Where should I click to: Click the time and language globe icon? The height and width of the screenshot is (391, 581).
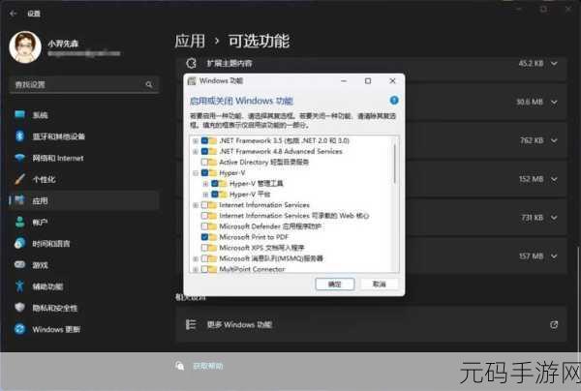tap(19, 243)
